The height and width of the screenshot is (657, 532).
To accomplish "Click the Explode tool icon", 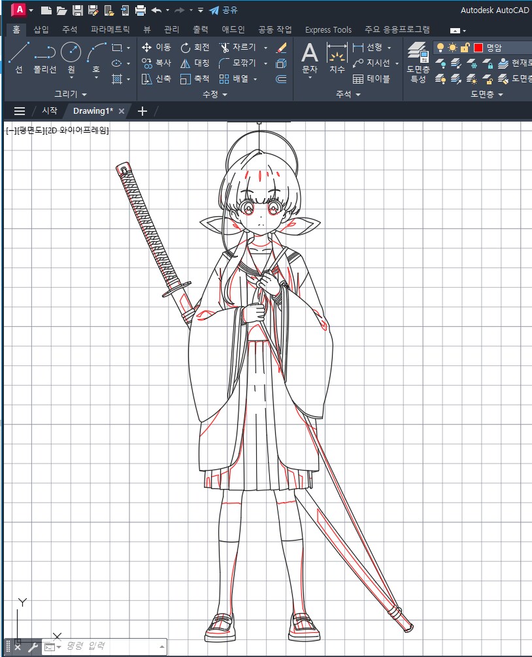I will coord(282,63).
